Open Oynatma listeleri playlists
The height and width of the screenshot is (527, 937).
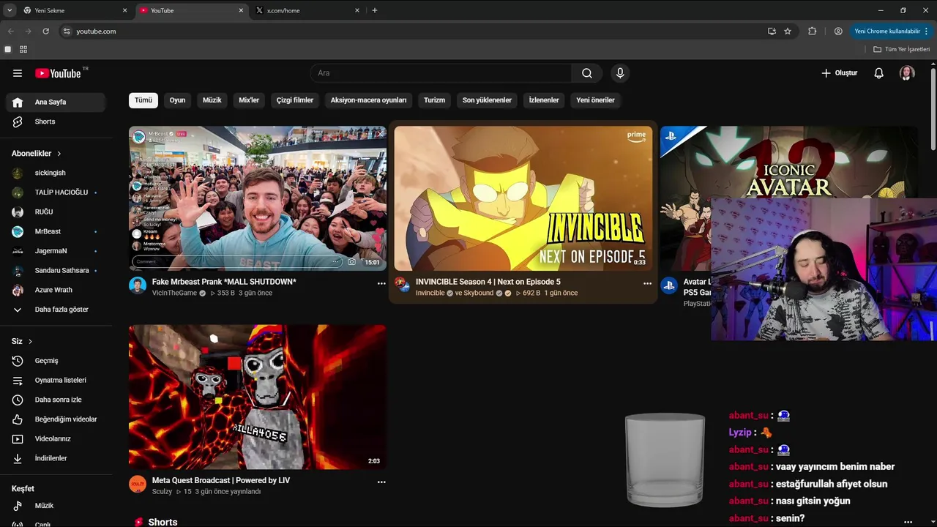pos(56,381)
